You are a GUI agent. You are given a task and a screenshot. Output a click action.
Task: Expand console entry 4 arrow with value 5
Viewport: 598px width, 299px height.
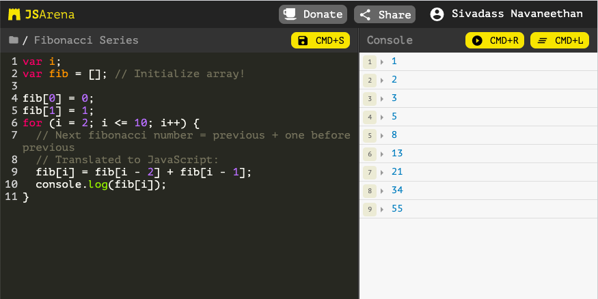382,117
